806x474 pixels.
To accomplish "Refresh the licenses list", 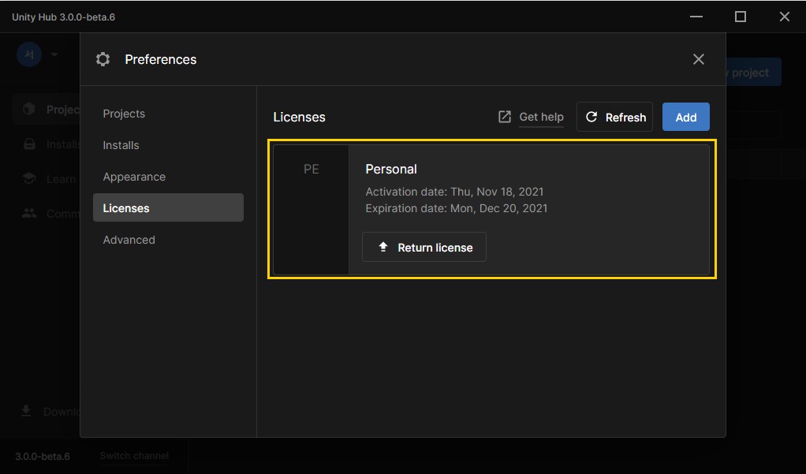I will pos(615,117).
